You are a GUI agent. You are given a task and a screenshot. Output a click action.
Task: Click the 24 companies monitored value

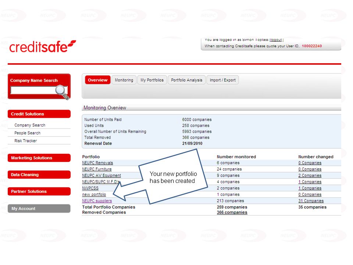(229, 169)
